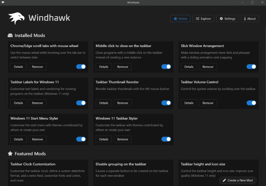Select Taskbar height and icon size title
This screenshot has width=266, height=186.
(203, 164)
